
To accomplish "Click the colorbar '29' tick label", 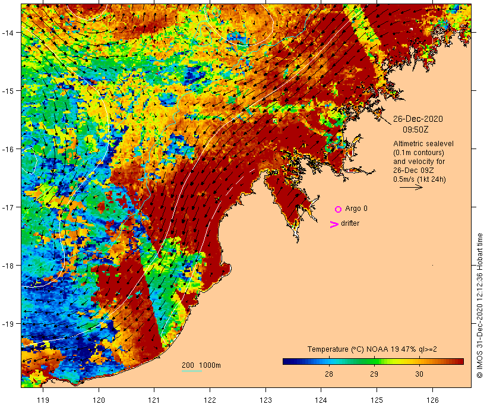I will (x=374, y=374).
